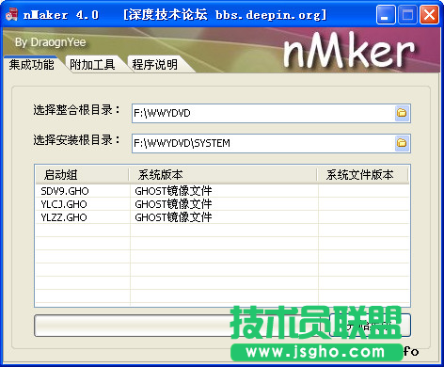444x367 pixels.
Task: Sort by 系统版本 column header
Action: click(223, 175)
